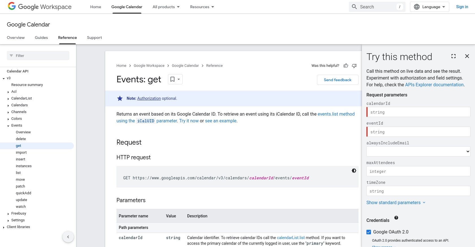Switch to the Reference tab
Screen dimensions: 475x247
coord(67,38)
